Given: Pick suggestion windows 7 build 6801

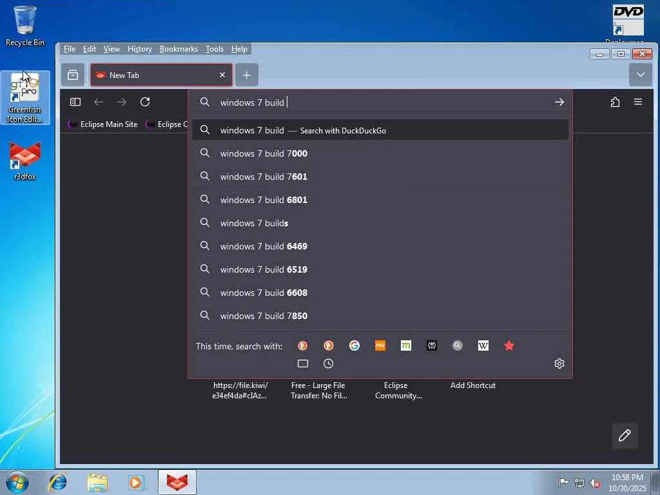Looking at the screenshot, I should click(380, 200).
